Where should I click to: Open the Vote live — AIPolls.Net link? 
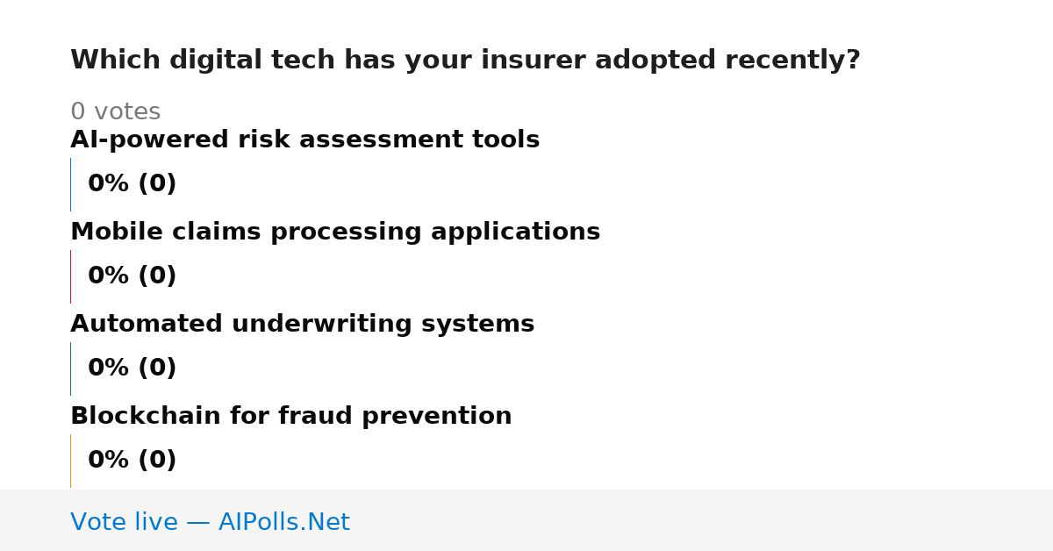(210, 522)
